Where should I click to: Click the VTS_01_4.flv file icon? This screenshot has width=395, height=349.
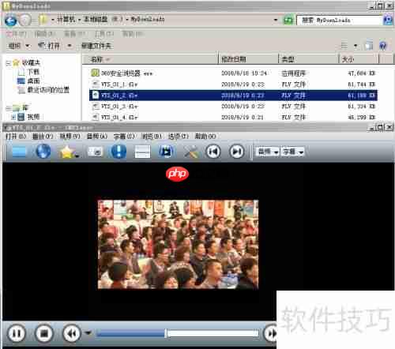coord(95,117)
